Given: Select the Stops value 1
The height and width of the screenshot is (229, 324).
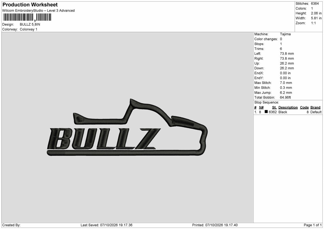Looking at the screenshot, I should pyautogui.click(x=281, y=44).
